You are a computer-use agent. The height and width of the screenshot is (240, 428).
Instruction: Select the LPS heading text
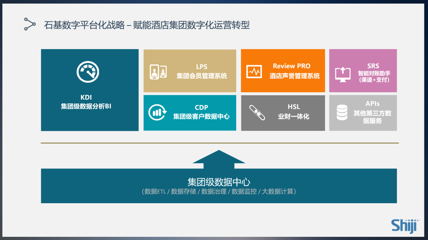(202, 67)
